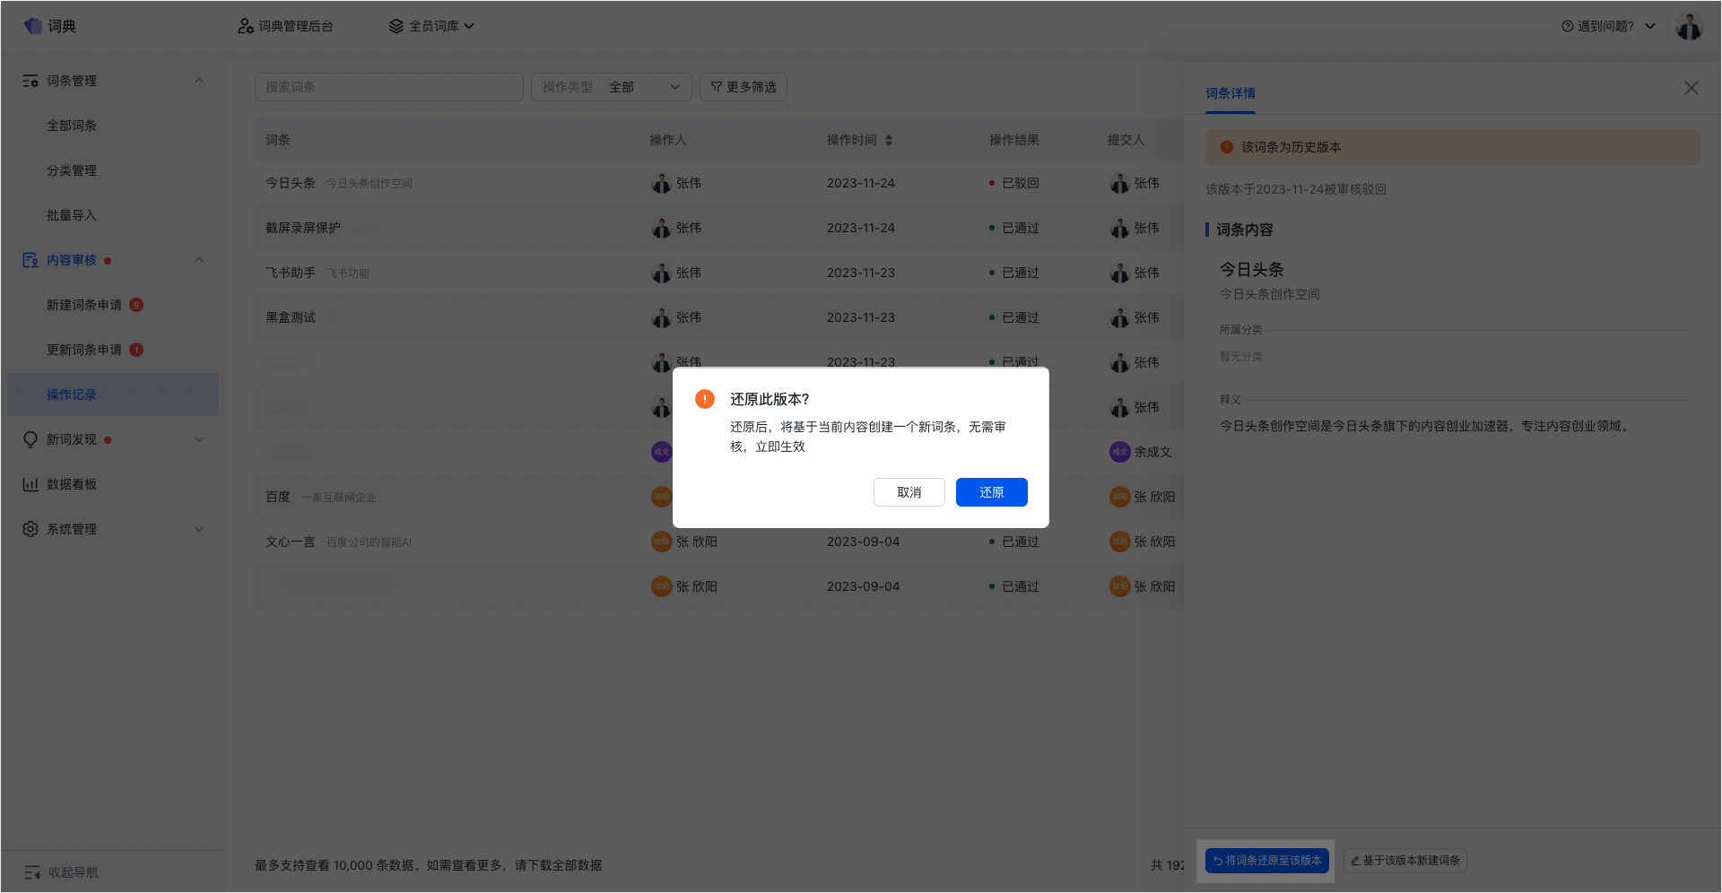Click the 2023-11-24 date in 今日头条 row
This screenshot has width=1722, height=893.
tap(861, 183)
